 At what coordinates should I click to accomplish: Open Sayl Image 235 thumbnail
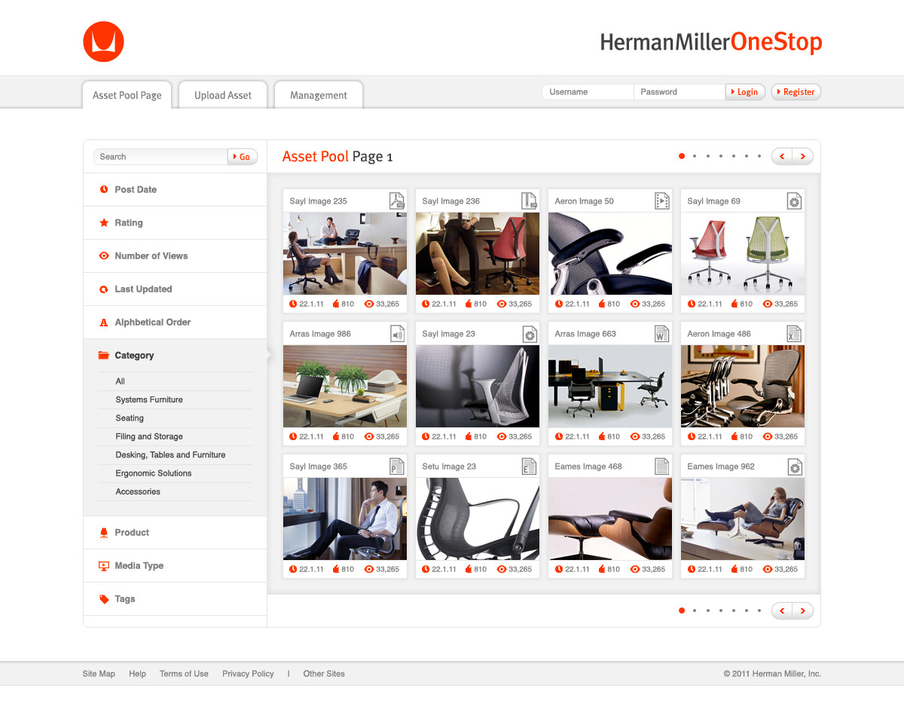click(x=345, y=253)
